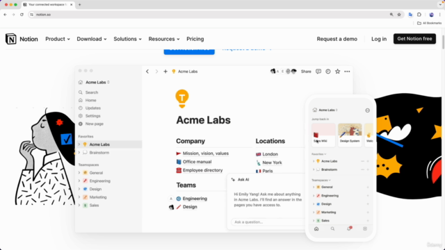Open the mobile circular menu icon
The image size is (445, 250).
368,110
